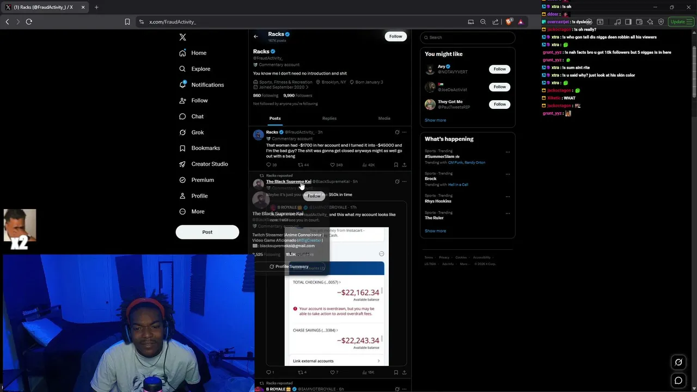Share the bank screenshot post
Screen dimensions: 697x392
point(404,372)
